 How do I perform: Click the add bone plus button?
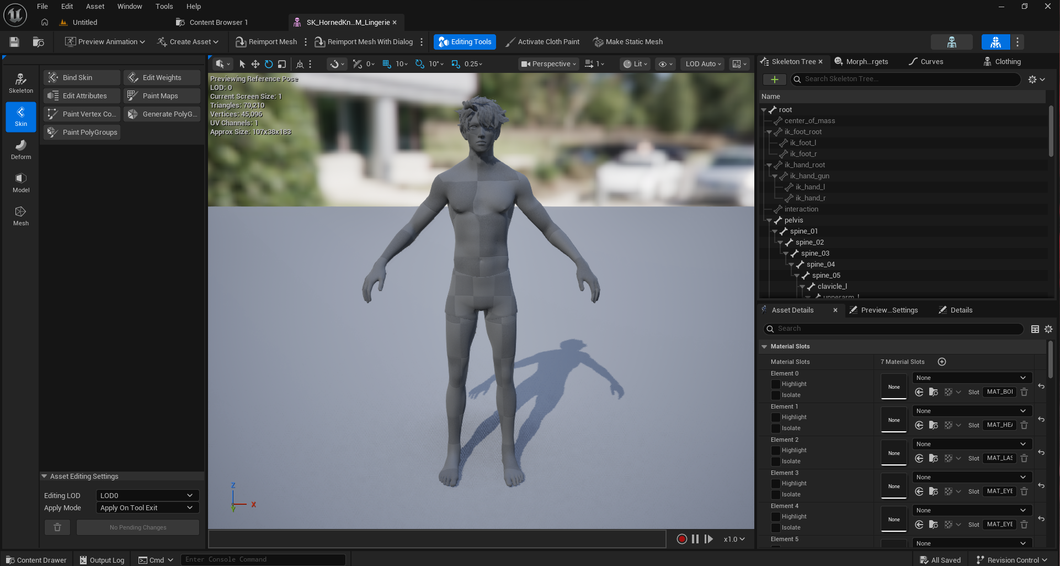click(774, 80)
